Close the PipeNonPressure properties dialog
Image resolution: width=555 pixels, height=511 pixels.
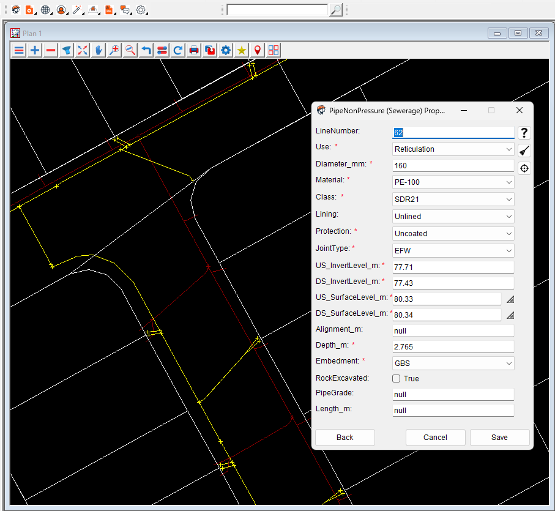point(520,110)
